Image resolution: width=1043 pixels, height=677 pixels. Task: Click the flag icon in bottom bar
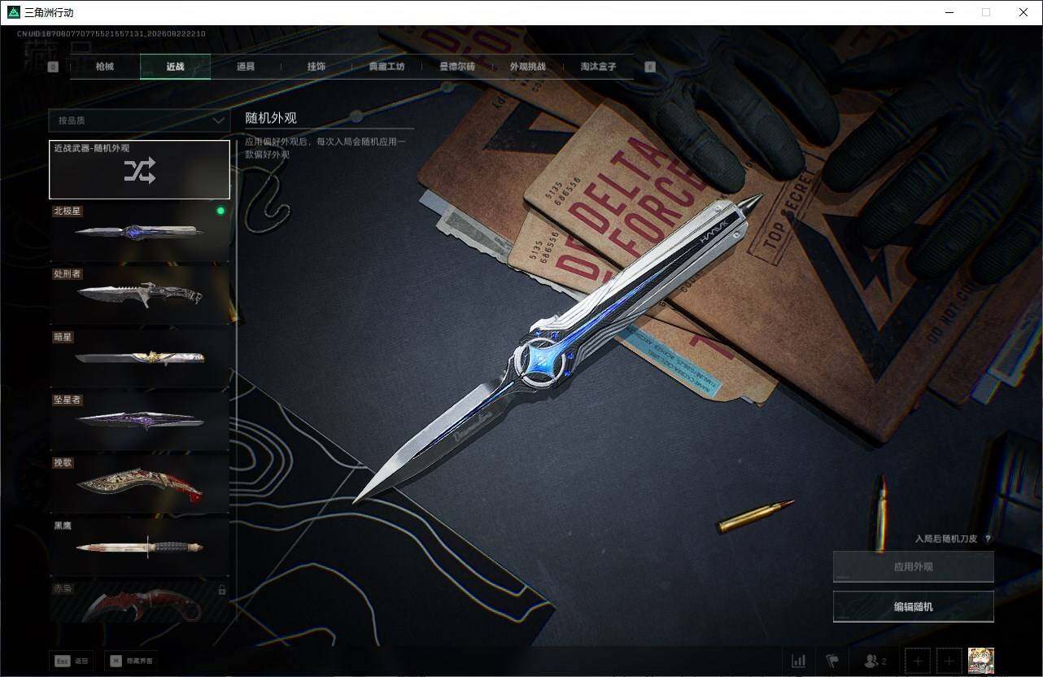[832, 661]
